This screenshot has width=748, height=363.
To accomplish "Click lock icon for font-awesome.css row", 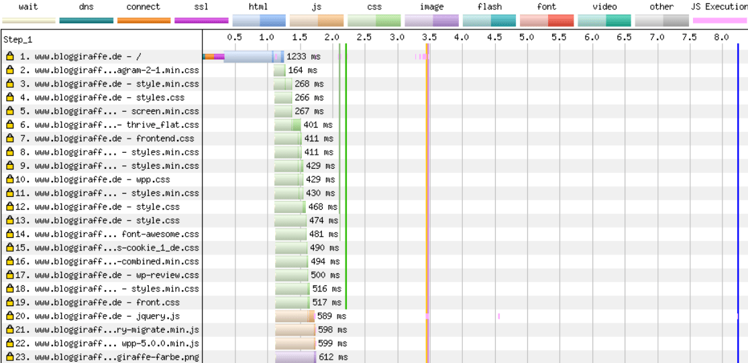I will [x=10, y=234].
